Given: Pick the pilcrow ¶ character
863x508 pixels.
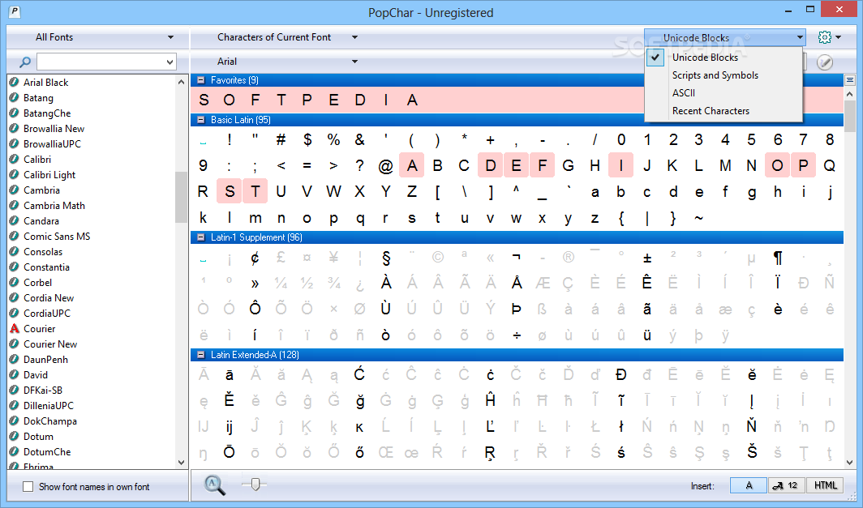Looking at the screenshot, I should pos(778,258).
